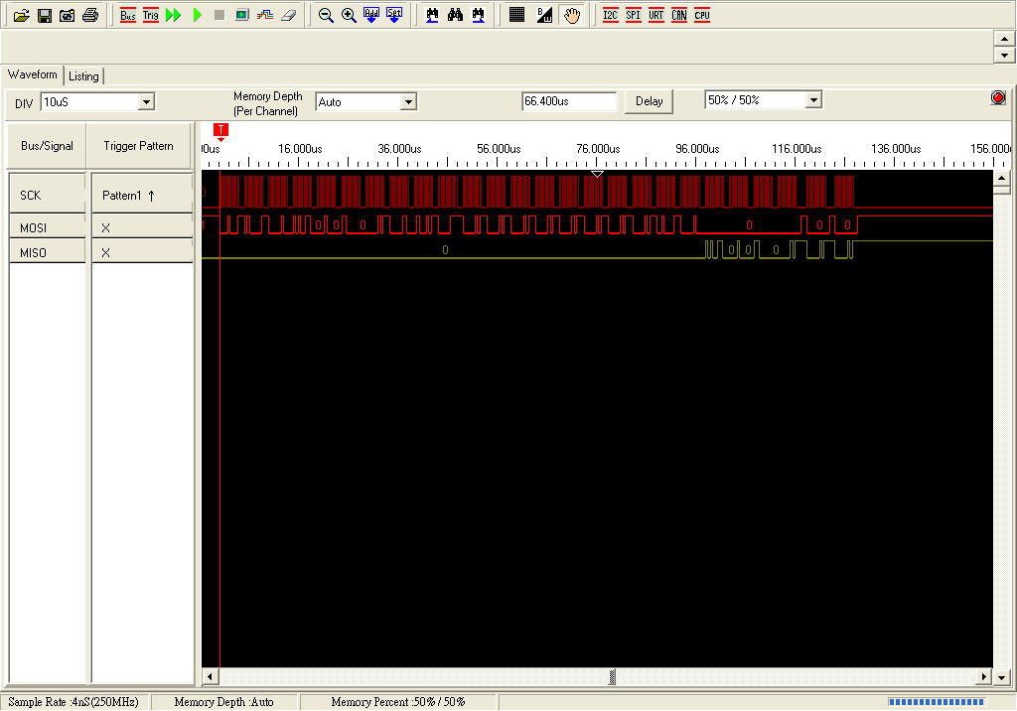Open the SPI protocol decoder
The height and width of the screenshot is (711, 1017).
coord(633,16)
